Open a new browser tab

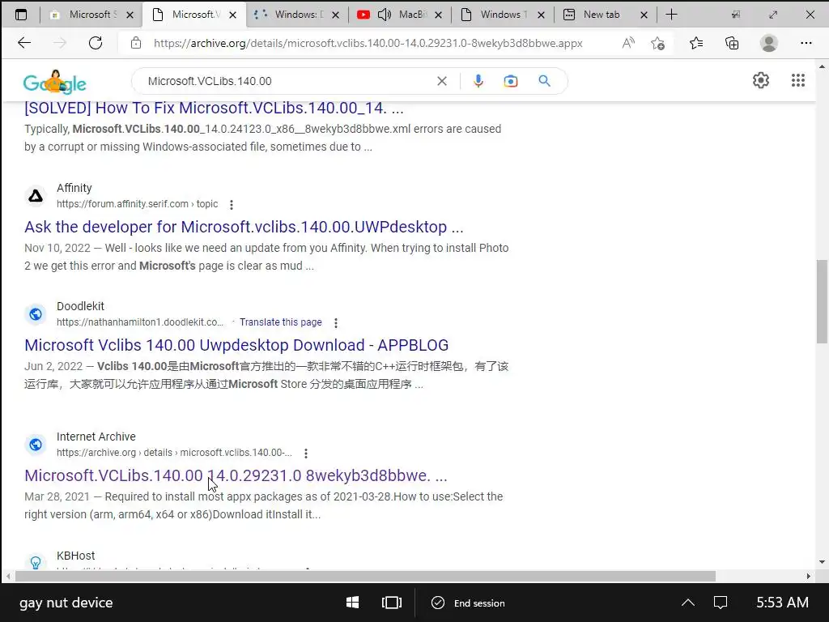coord(671,15)
